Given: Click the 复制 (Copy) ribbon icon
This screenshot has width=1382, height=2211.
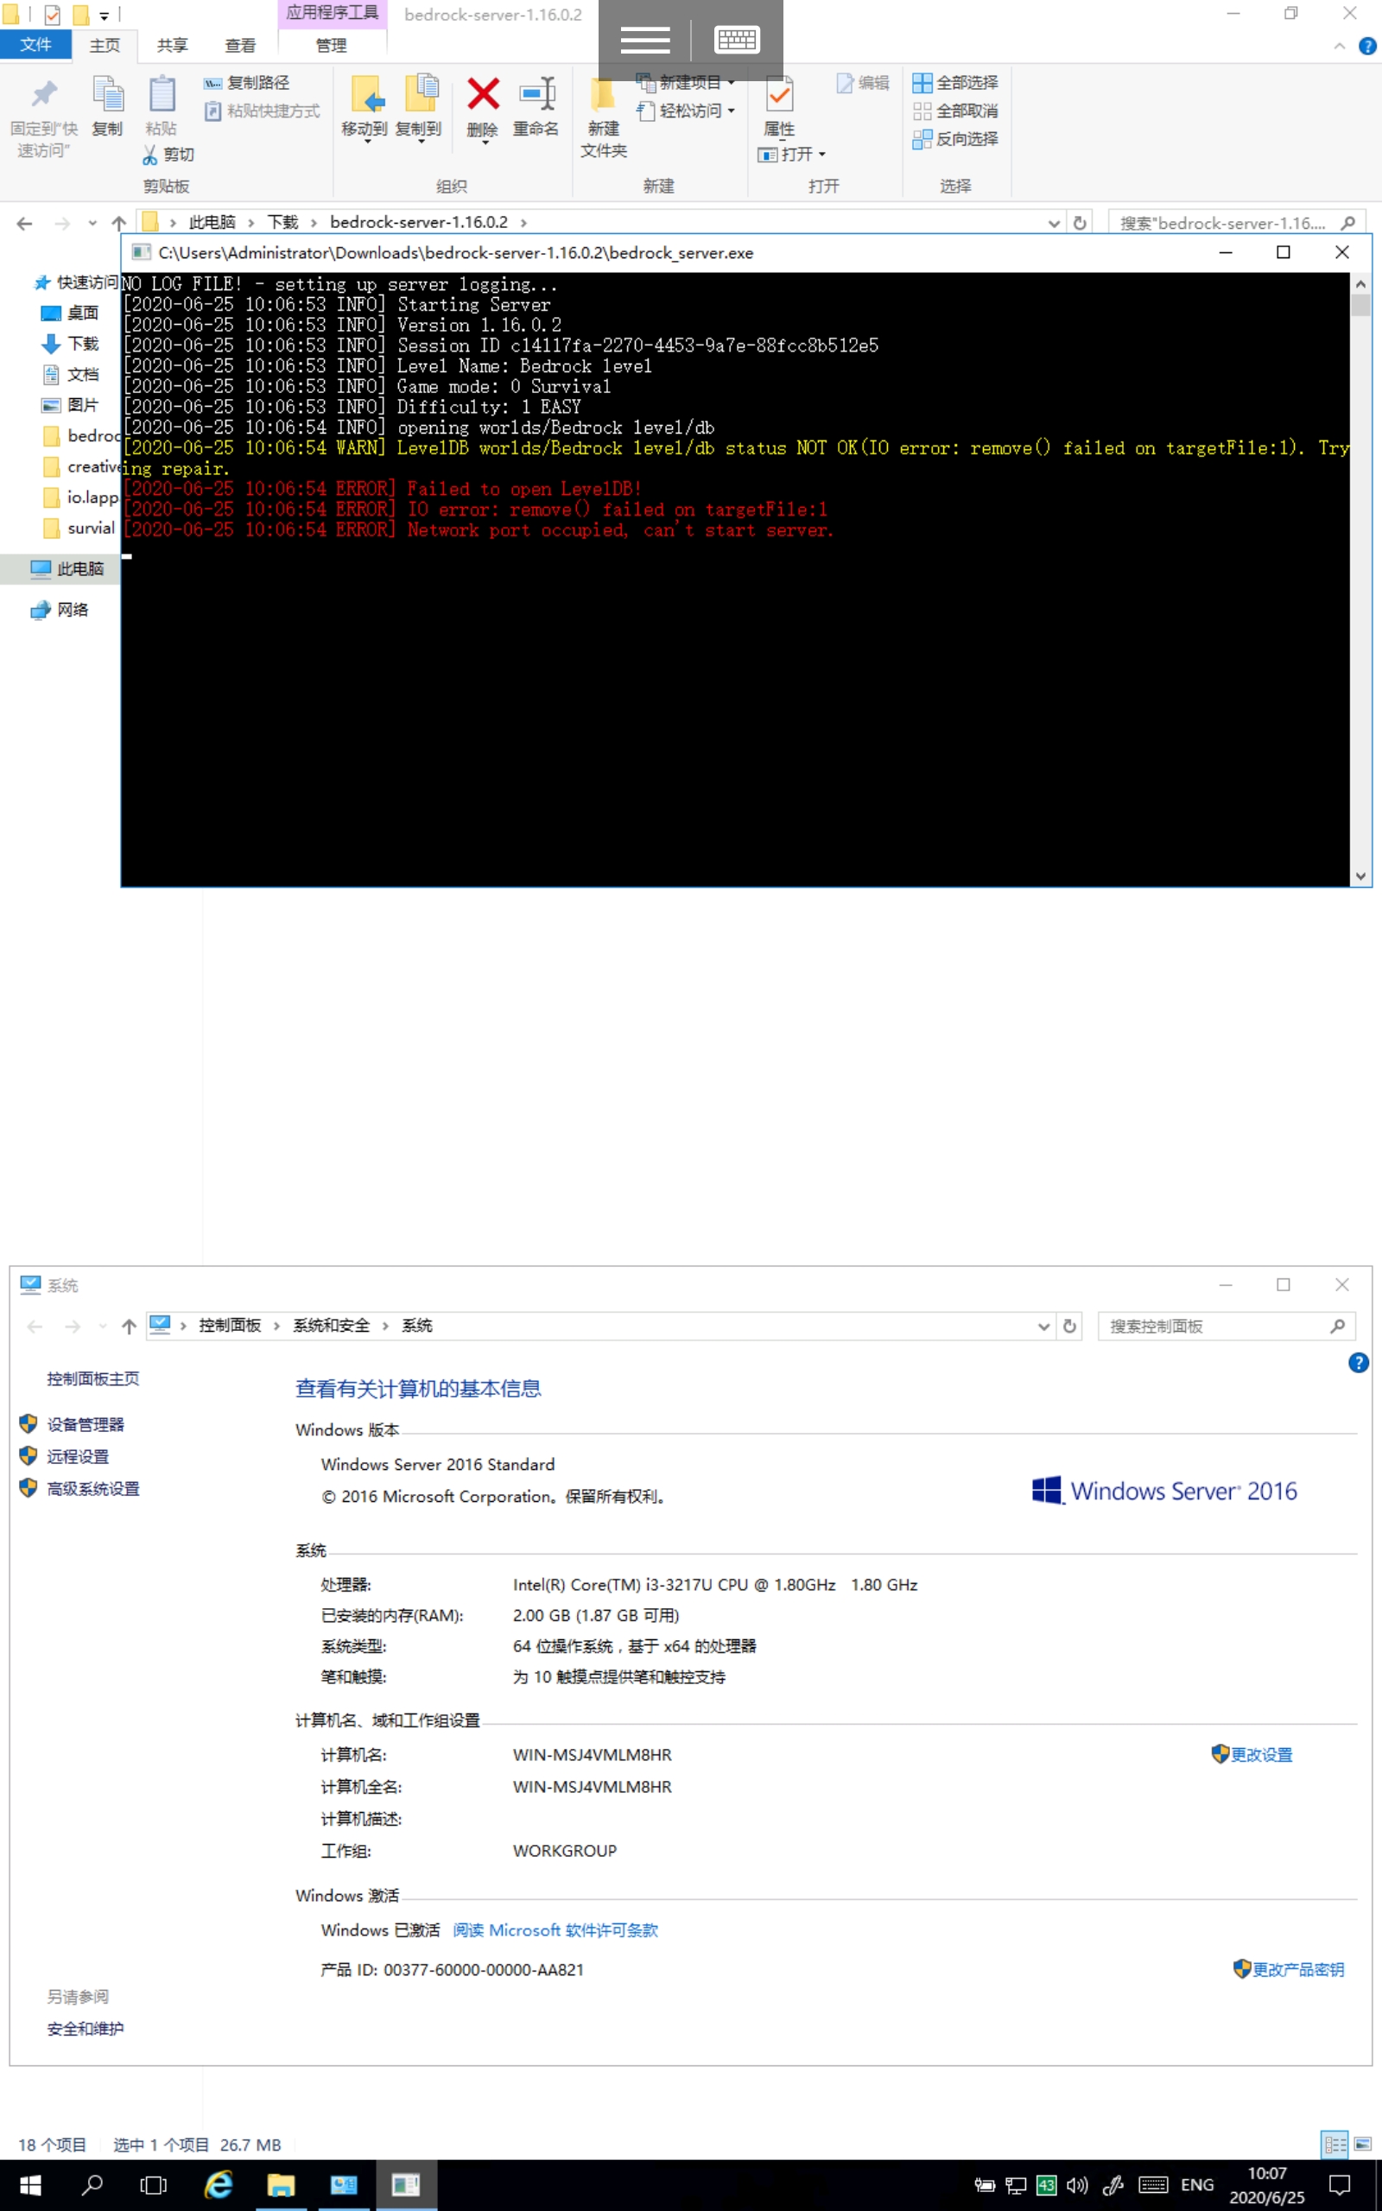Looking at the screenshot, I should click(107, 95).
